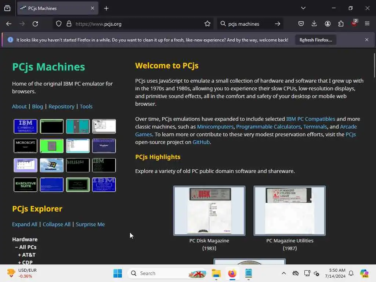
Task: Open the MICROSOFT black thumbnail
Action: (x=25, y=145)
